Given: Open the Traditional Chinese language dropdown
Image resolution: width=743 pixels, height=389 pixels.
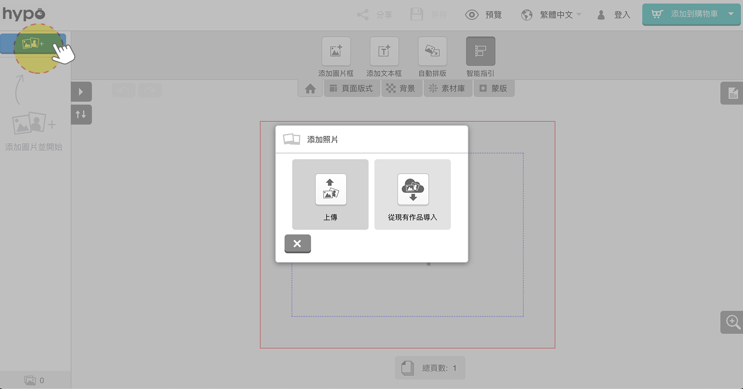Looking at the screenshot, I should click(551, 15).
